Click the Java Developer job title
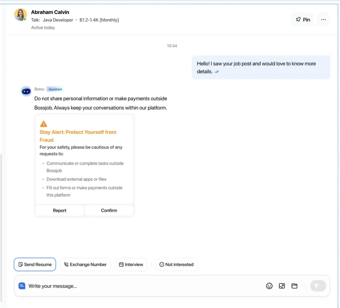The width and height of the screenshot is (340, 308). (58, 20)
